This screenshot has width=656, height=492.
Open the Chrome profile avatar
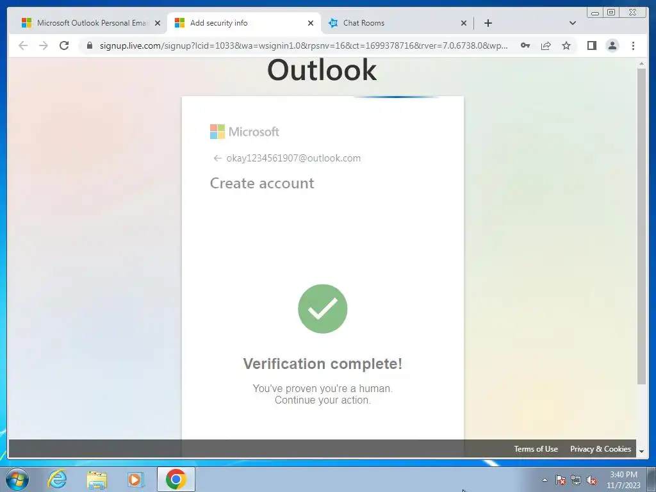(612, 45)
